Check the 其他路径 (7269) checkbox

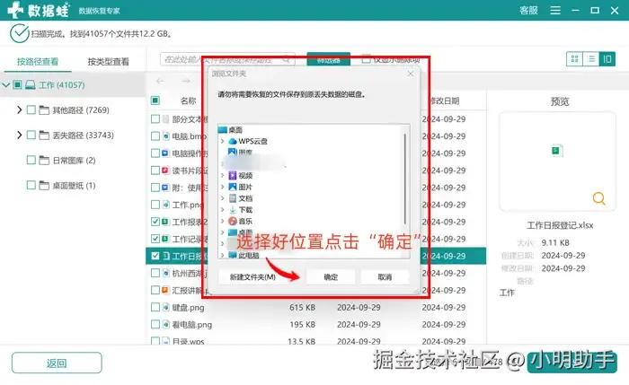tap(31, 109)
